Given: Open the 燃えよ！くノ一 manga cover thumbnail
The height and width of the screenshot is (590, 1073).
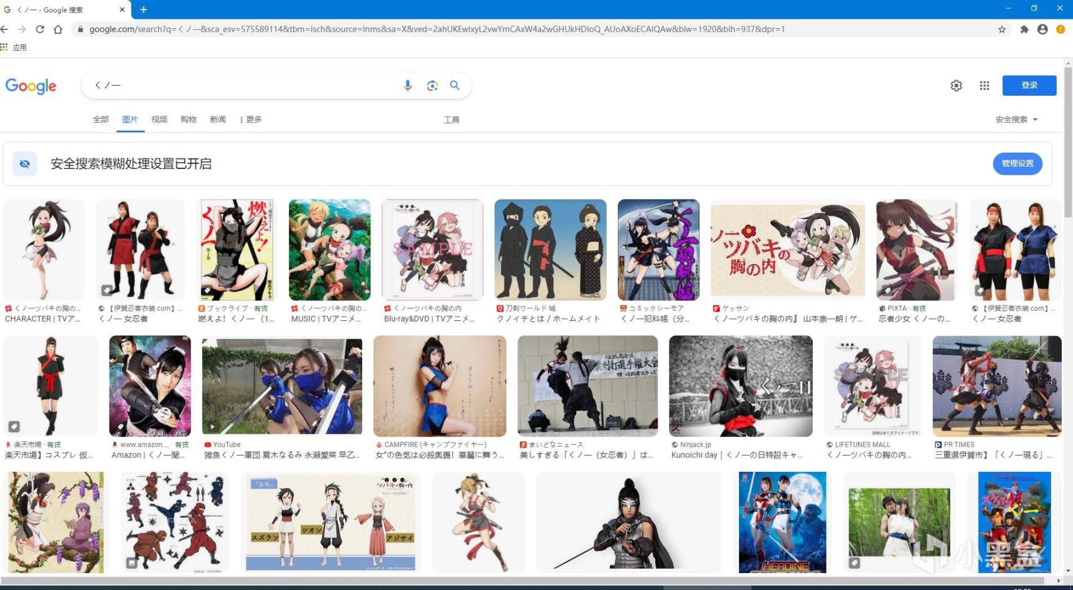Looking at the screenshot, I should [x=236, y=250].
